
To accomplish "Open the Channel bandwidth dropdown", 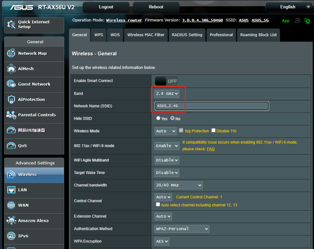I will coord(178,185).
